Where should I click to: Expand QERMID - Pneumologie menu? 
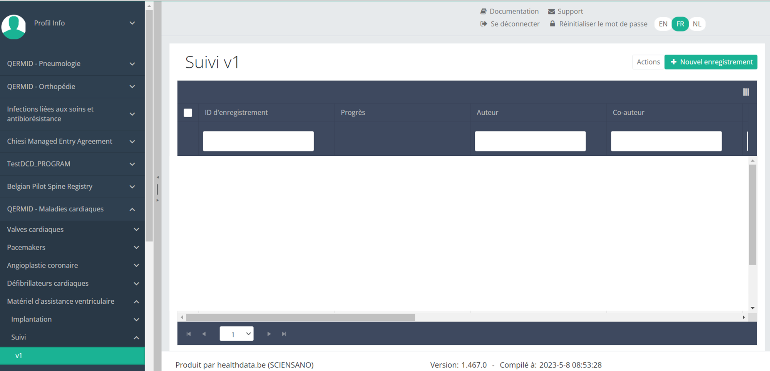coord(72,64)
